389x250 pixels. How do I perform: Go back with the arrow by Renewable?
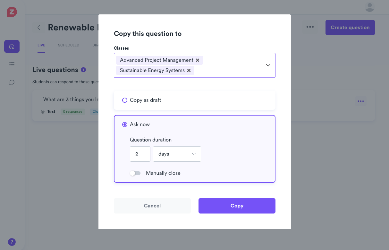39,28
